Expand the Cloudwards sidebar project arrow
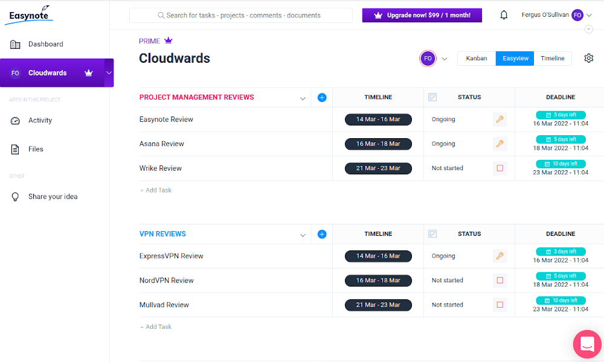This screenshot has width=604, height=362. pos(109,73)
